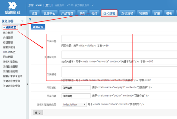Open the 互动营销 tab
The image size is (177, 119).
point(127,13)
